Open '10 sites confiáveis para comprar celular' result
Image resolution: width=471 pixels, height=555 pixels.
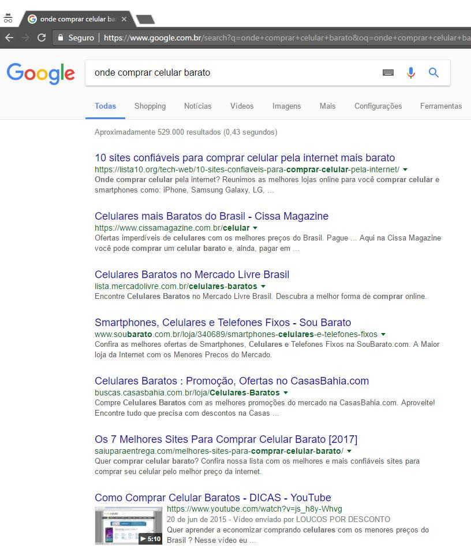point(245,158)
